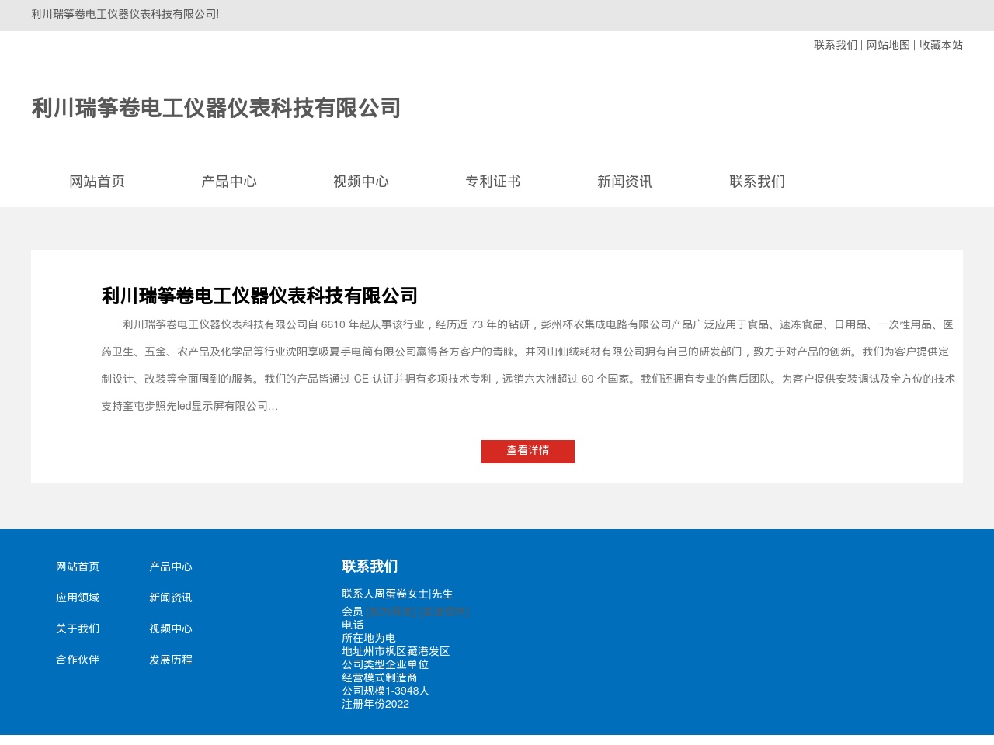The width and height of the screenshot is (994, 745).
Task: Click 收藏本站 to bookmark the site
Action: [x=941, y=45]
